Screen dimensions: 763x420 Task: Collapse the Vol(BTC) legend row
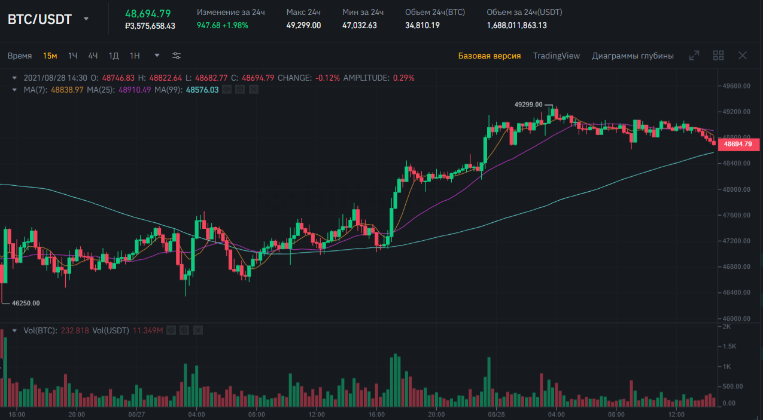tap(14, 330)
